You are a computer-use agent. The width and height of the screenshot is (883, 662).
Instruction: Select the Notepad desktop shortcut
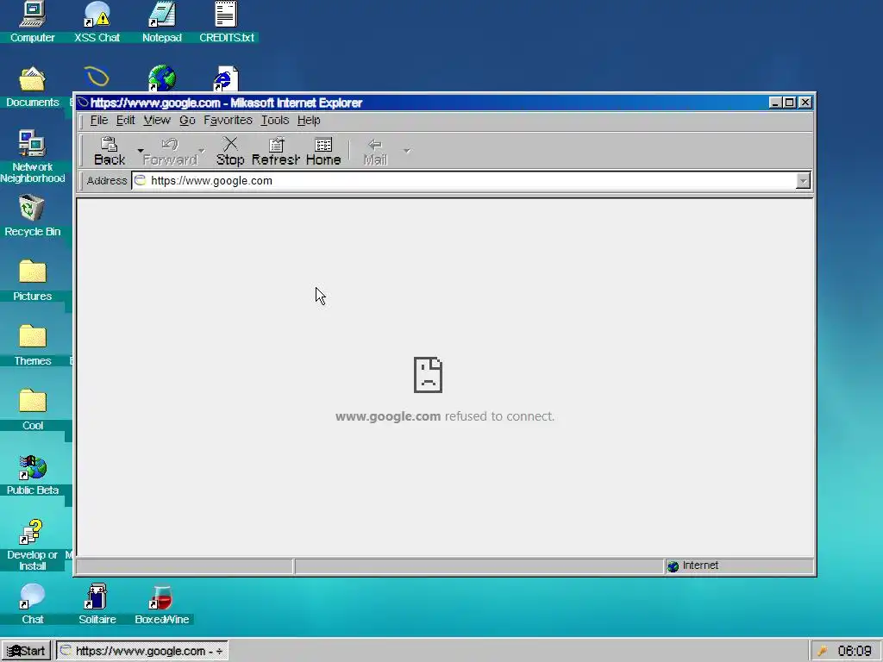pyautogui.click(x=161, y=22)
